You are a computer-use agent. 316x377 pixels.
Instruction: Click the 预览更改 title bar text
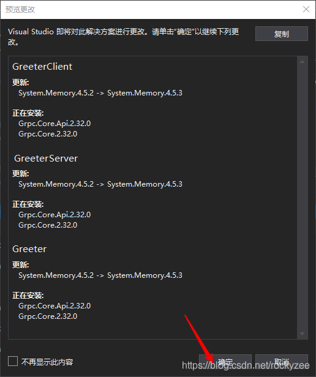click(20, 10)
